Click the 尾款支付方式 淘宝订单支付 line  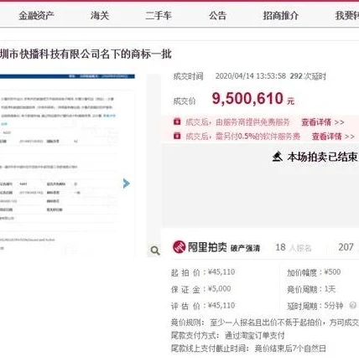pyautogui.click(x=228, y=335)
